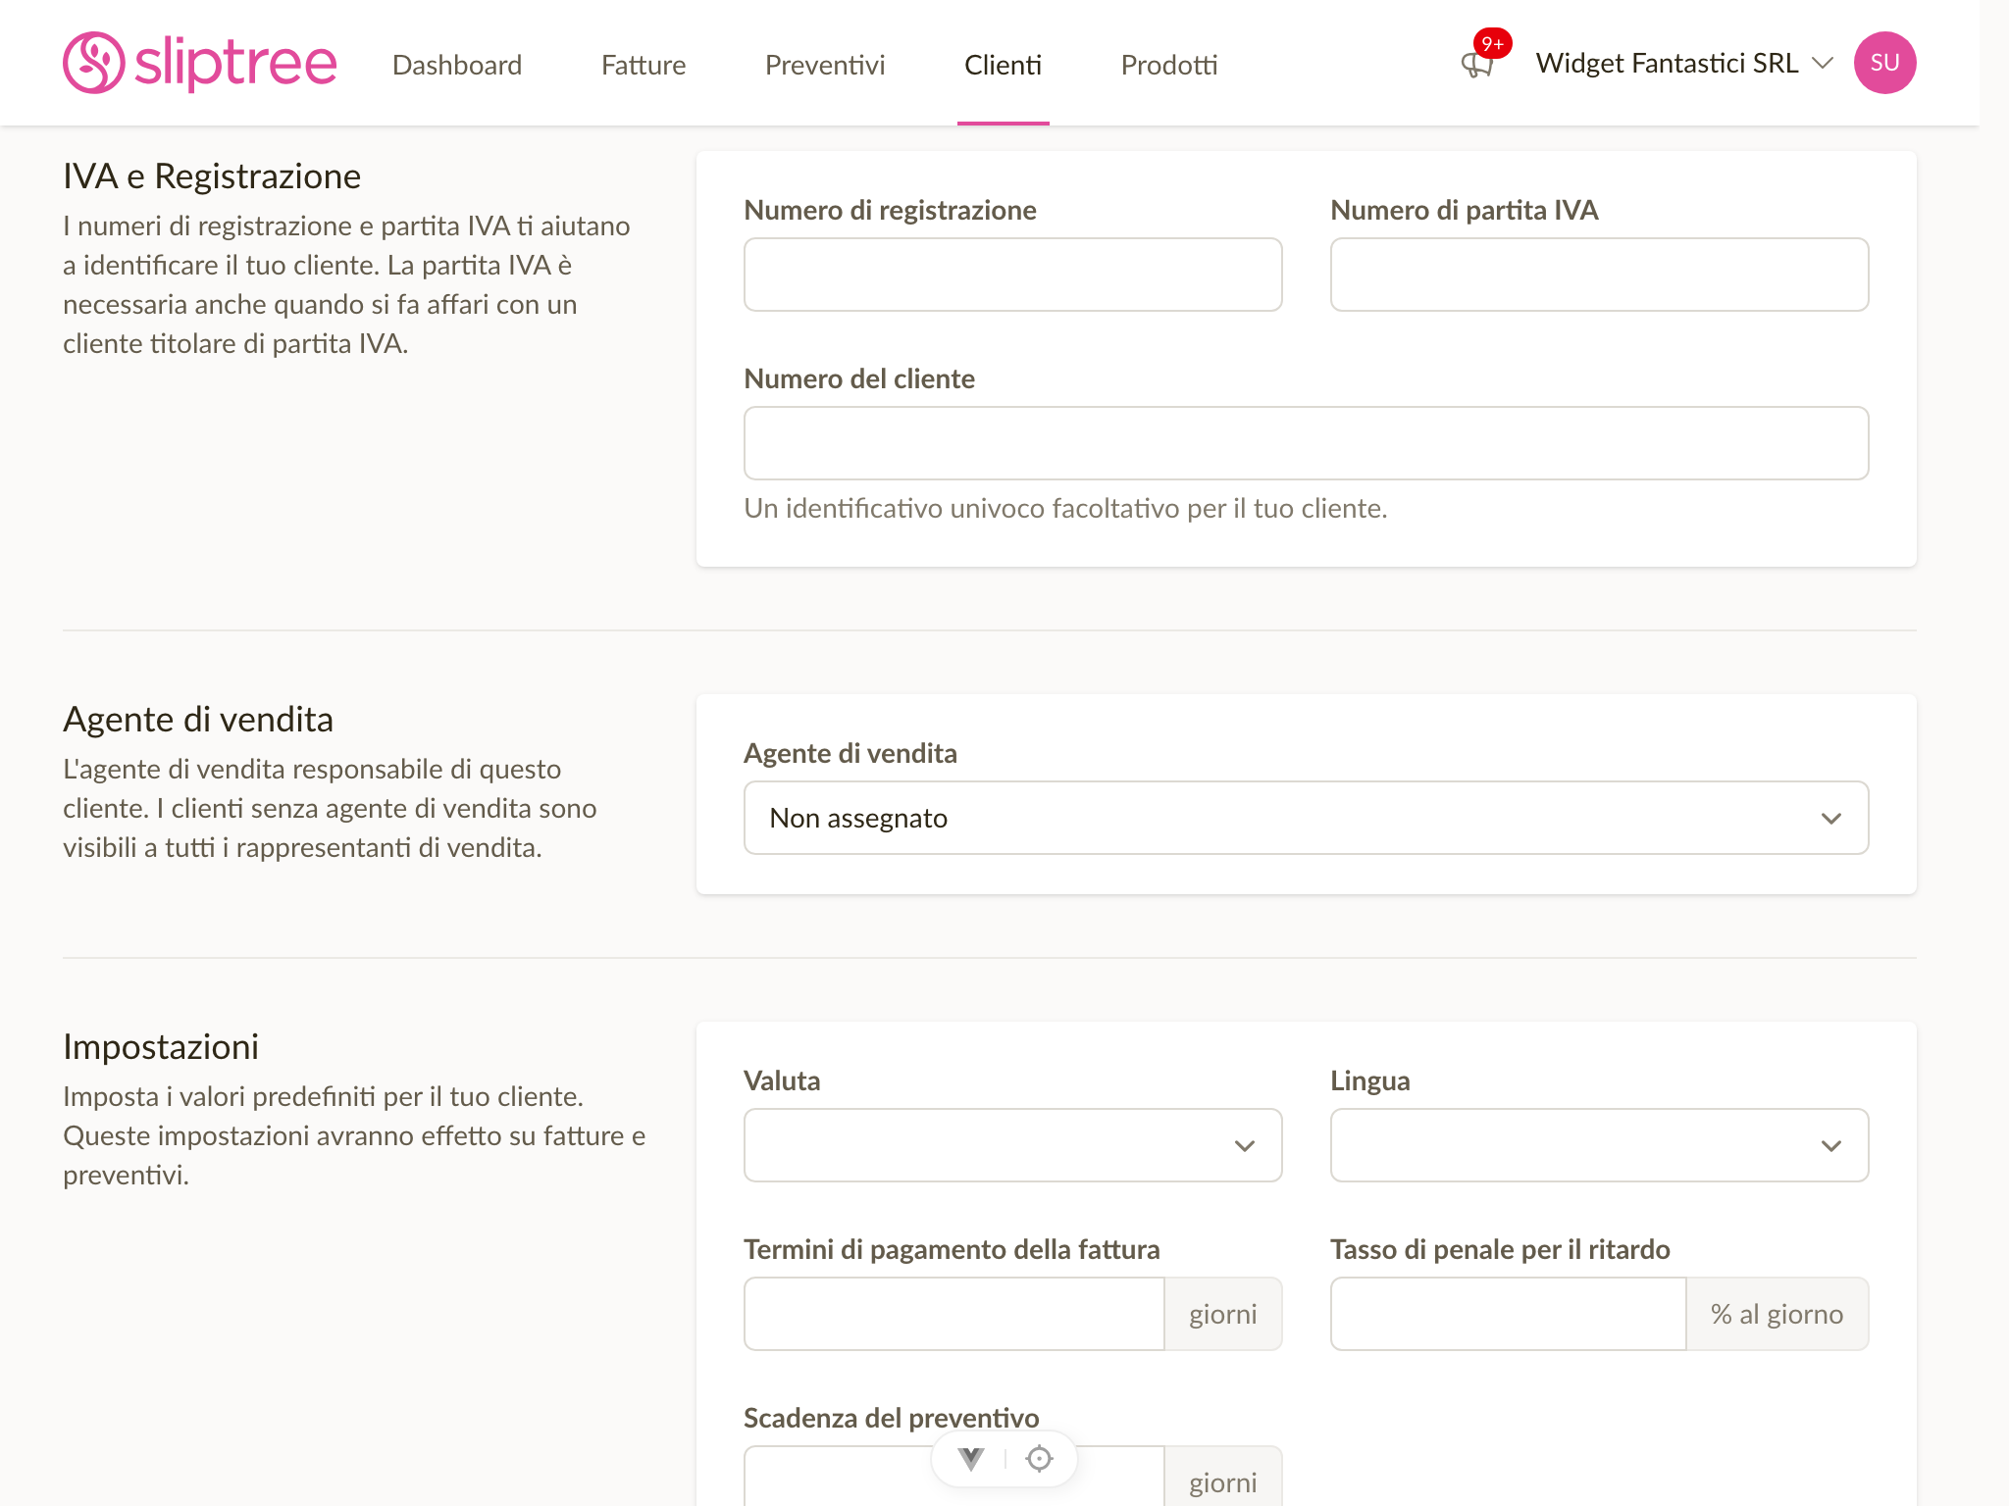Open the Preventivi tab
2009x1506 pixels.
[x=825, y=65]
